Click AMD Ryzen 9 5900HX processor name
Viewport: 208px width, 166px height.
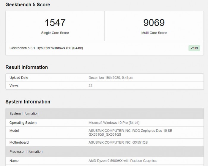click(122, 161)
